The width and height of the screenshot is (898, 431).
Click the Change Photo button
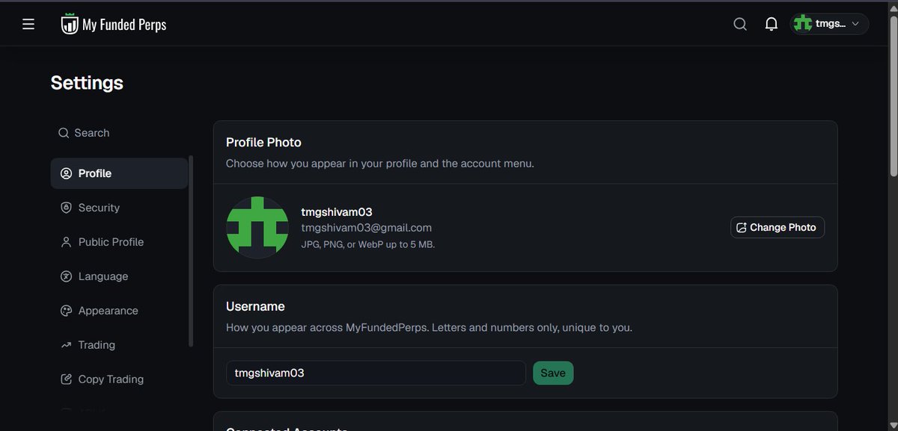[778, 227]
